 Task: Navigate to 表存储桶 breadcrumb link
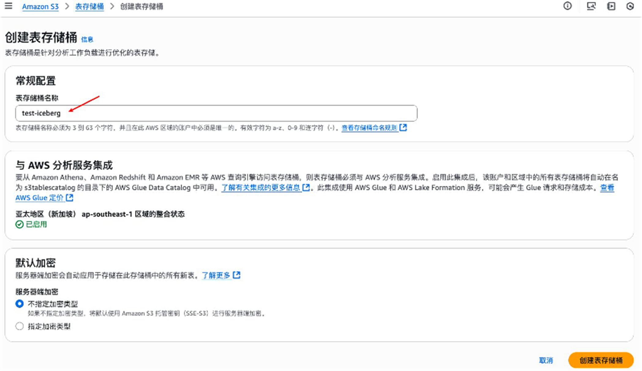(x=89, y=6)
